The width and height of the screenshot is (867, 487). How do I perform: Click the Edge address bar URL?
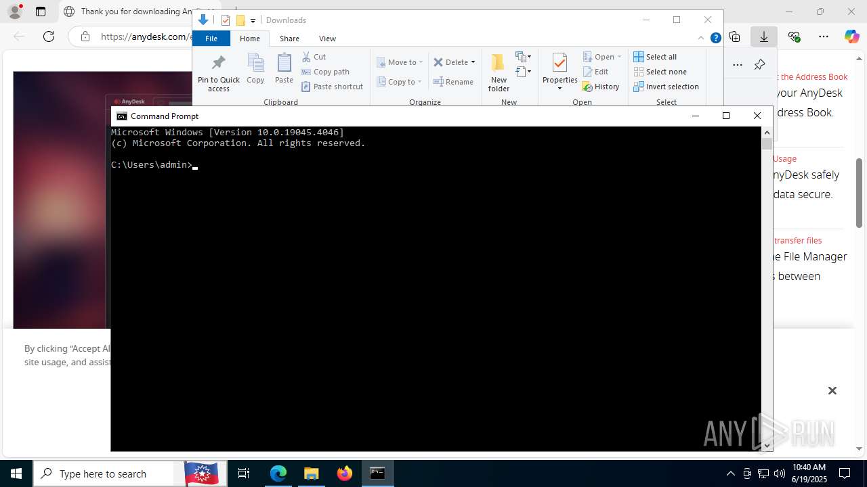click(x=146, y=37)
